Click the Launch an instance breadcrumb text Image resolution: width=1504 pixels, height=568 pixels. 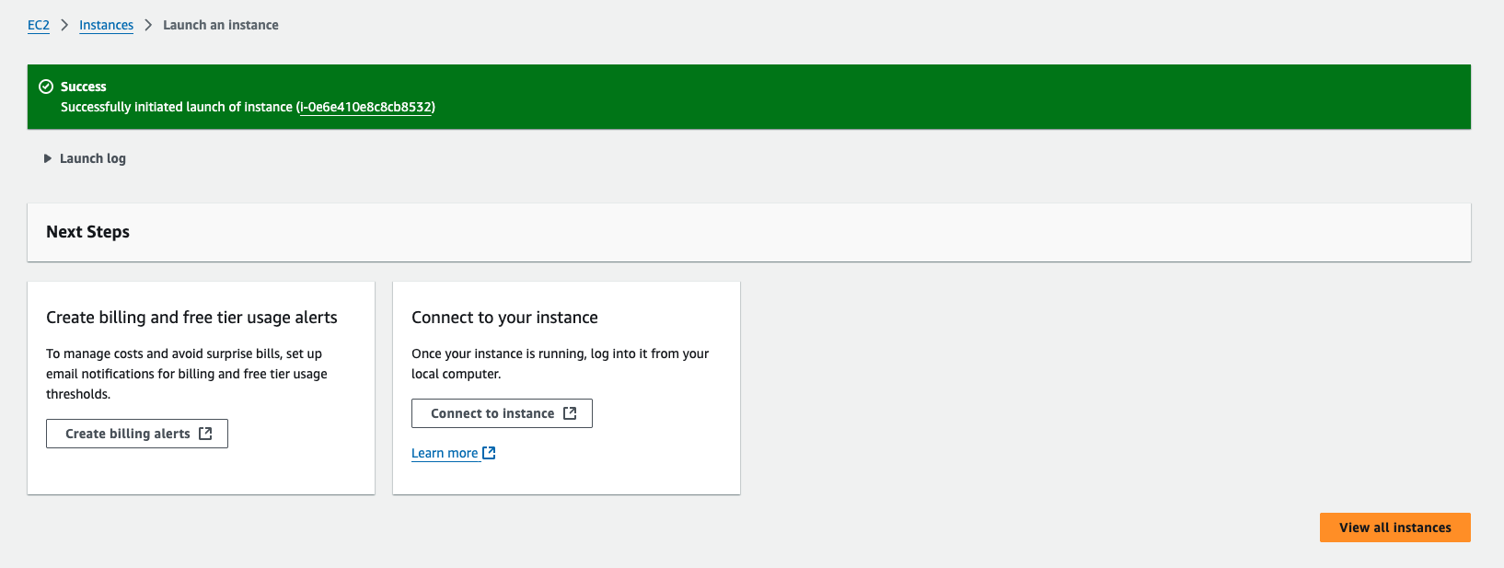point(221,25)
